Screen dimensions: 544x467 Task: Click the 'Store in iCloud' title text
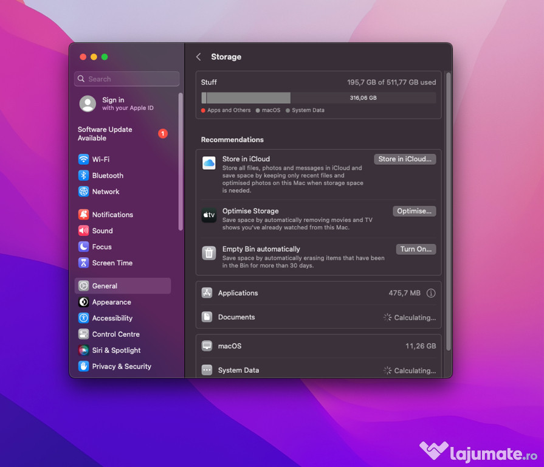point(246,159)
